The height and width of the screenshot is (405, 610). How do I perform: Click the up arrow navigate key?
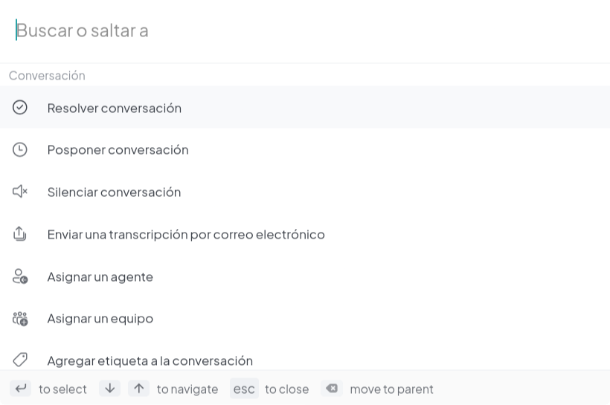pos(139,389)
